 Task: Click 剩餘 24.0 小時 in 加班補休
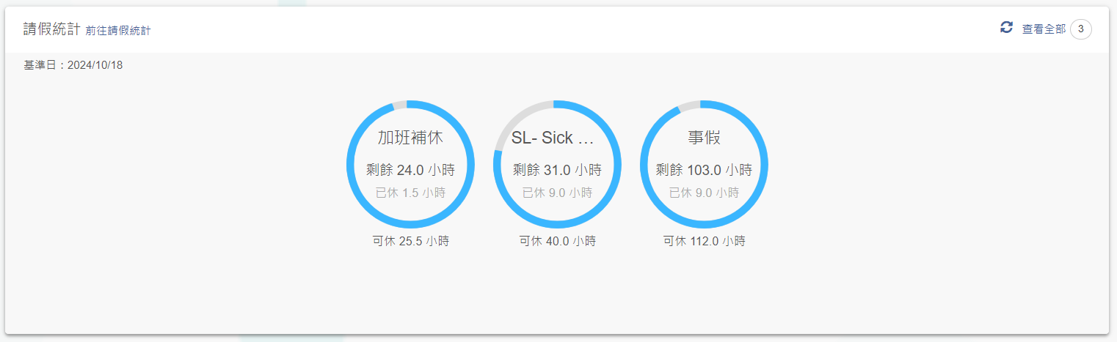[410, 170]
